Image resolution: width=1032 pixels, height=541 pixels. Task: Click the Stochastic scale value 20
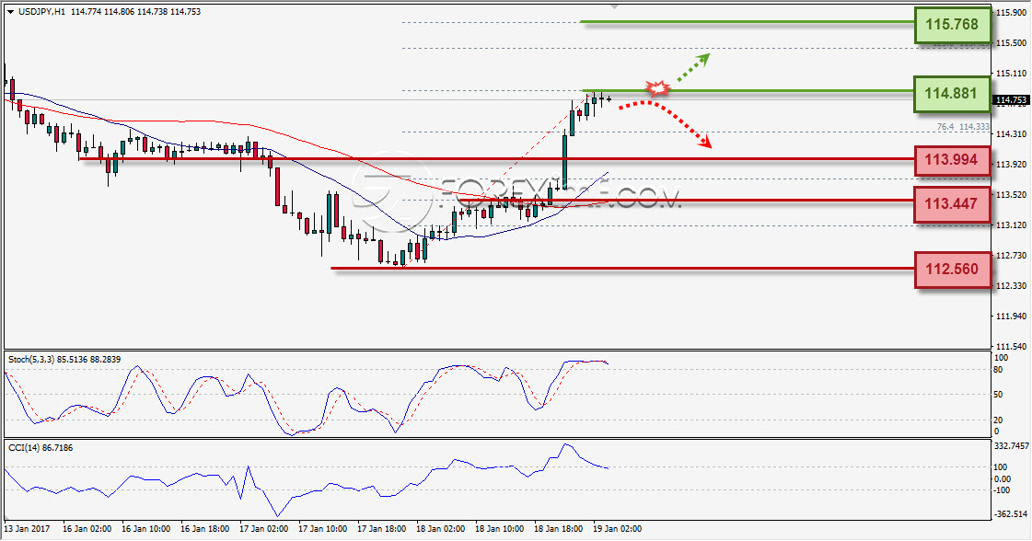pos(999,420)
